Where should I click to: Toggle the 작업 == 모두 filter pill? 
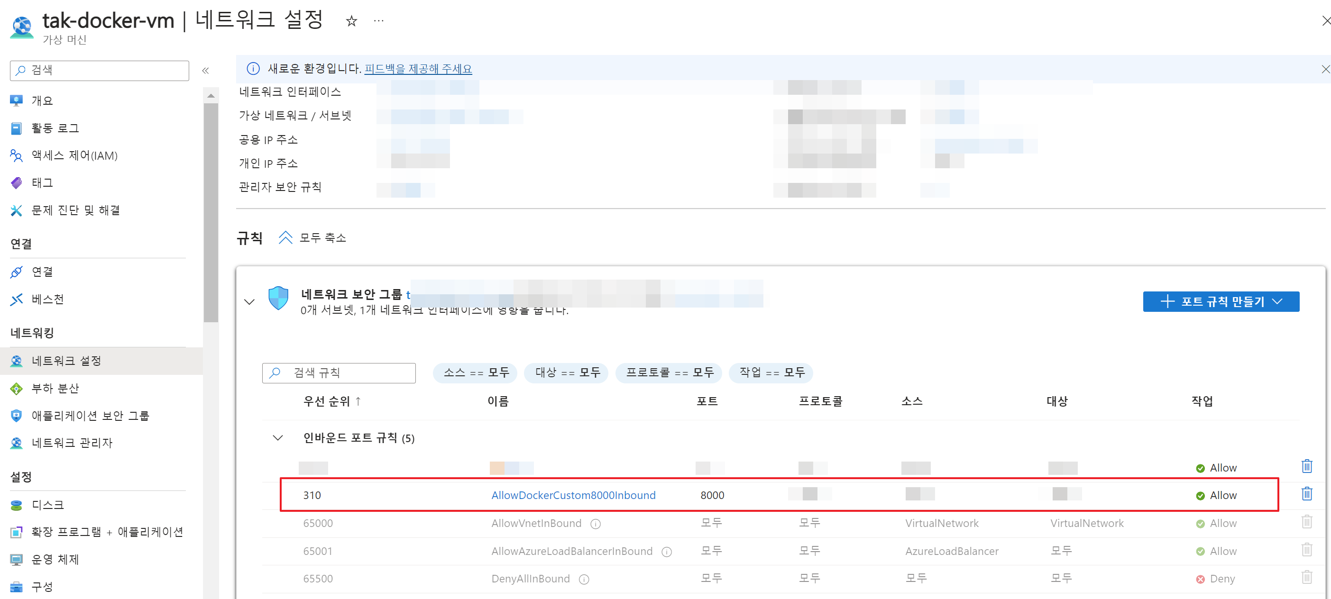(771, 372)
